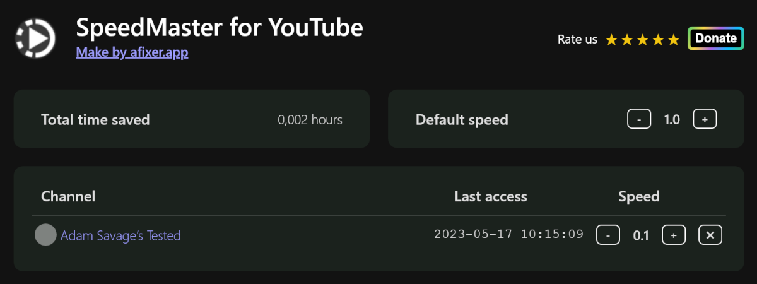Raise Adam Savage's Tested channel speed
757x284 pixels.
point(674,235)
